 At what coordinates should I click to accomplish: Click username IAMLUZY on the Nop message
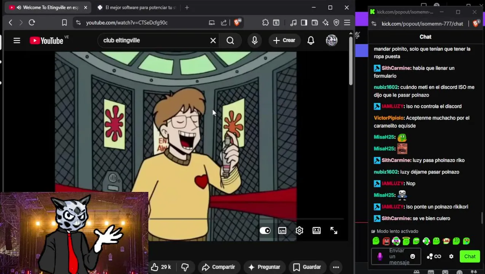[x=393, y=183]
